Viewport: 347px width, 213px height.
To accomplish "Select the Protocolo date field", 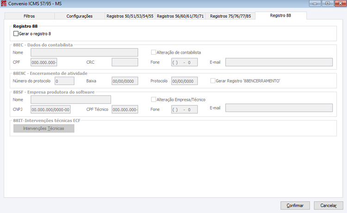I will coord(184,81).
